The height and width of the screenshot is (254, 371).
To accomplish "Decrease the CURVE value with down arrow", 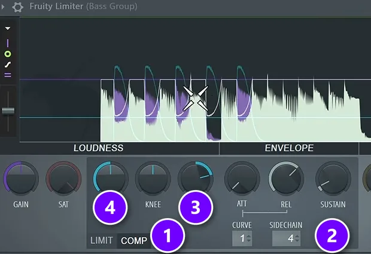I will tap(249, 241).
